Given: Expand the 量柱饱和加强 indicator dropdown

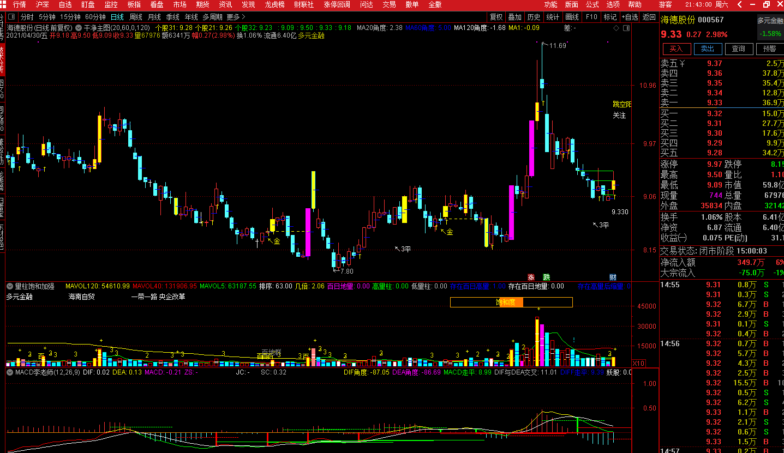Looking at the screenshot, I should 10,286.
